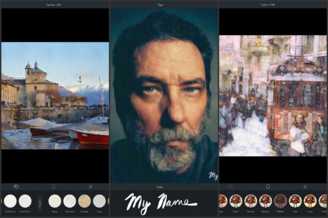Tap the Color button under the portrait

(x=160, y=187)
